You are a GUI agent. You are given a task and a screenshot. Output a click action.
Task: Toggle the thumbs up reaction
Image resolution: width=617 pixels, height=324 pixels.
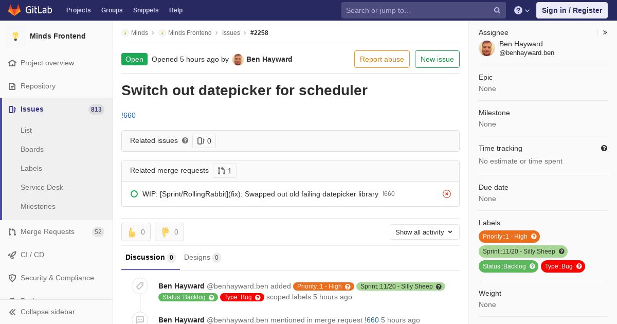(x=136, y=232)
